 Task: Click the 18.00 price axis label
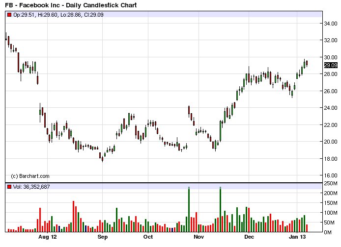331,159
